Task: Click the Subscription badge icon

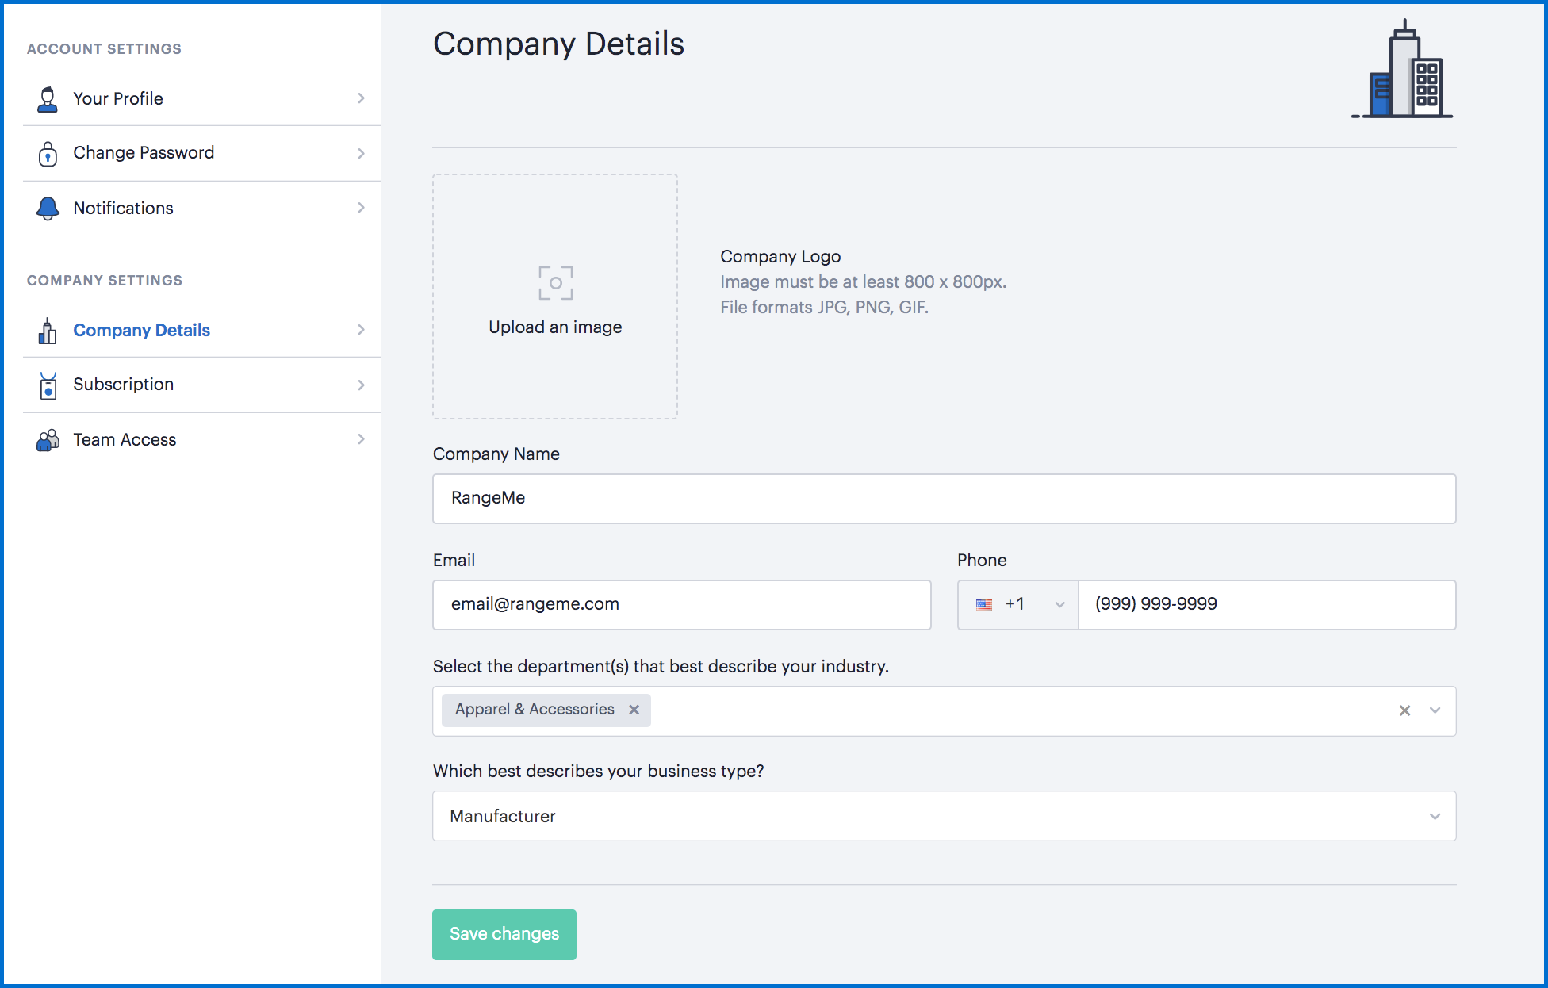Action: pyautogui.click(x=48, y=385)
